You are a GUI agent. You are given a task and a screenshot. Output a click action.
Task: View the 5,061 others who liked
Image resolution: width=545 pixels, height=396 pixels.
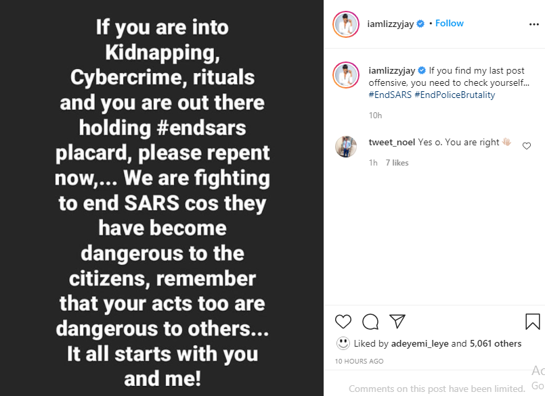[x=496, y=343]
